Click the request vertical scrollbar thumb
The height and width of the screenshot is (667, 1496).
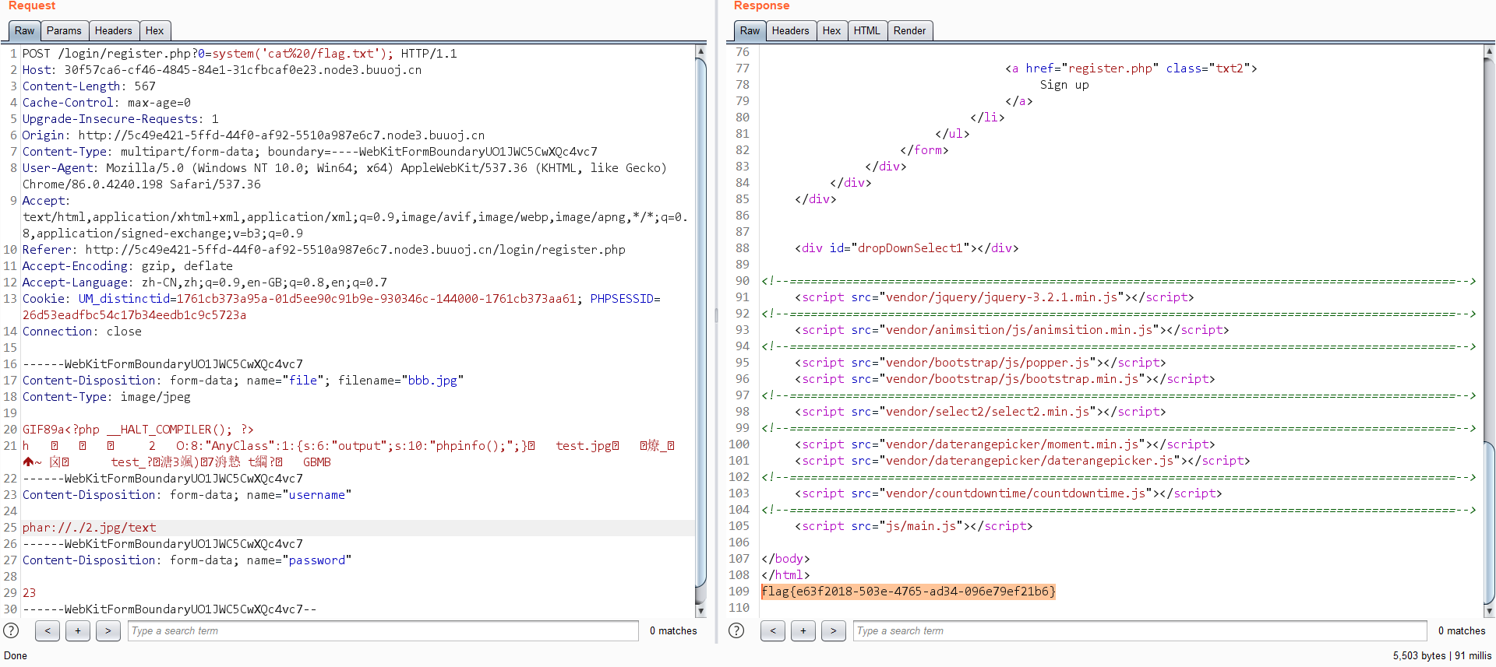(x=700, y=322)
